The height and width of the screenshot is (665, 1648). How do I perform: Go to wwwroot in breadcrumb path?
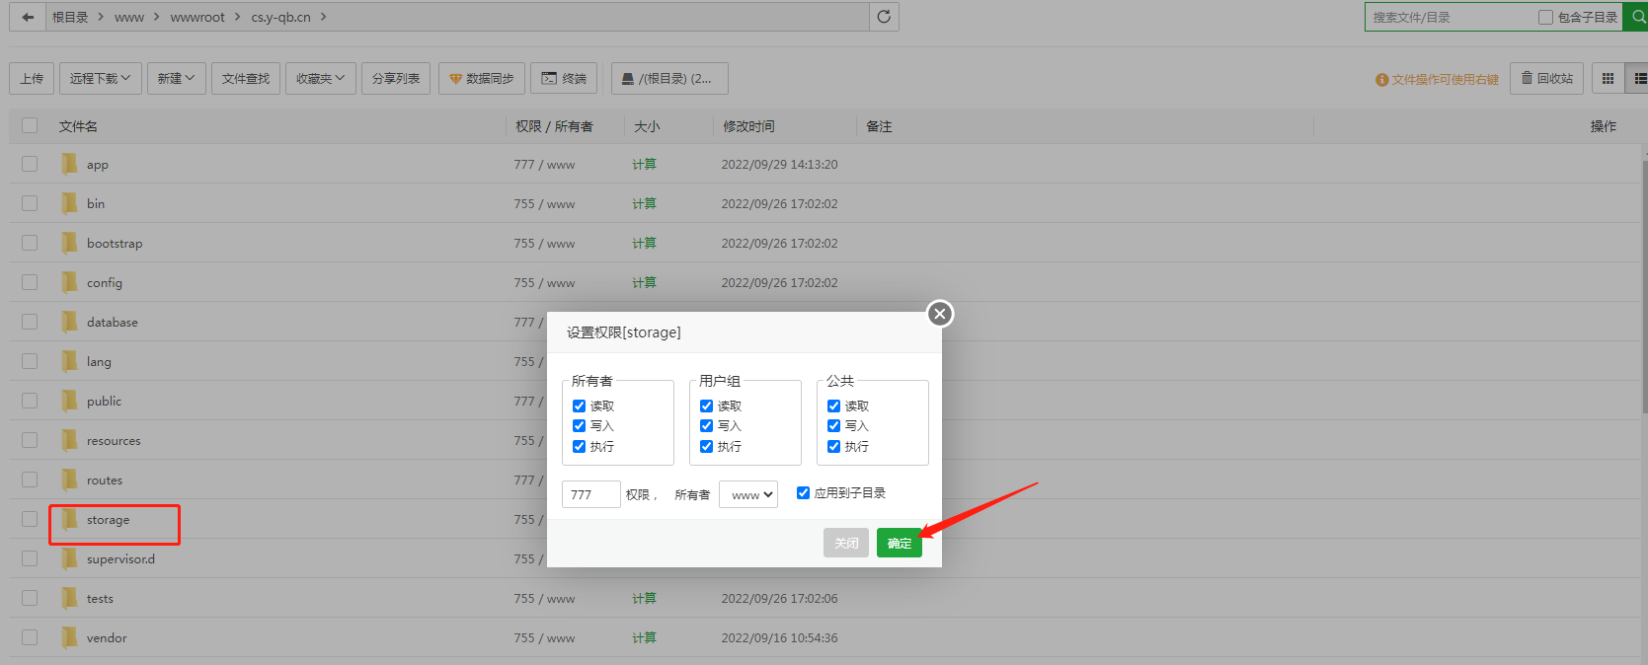tap(197, 17)
